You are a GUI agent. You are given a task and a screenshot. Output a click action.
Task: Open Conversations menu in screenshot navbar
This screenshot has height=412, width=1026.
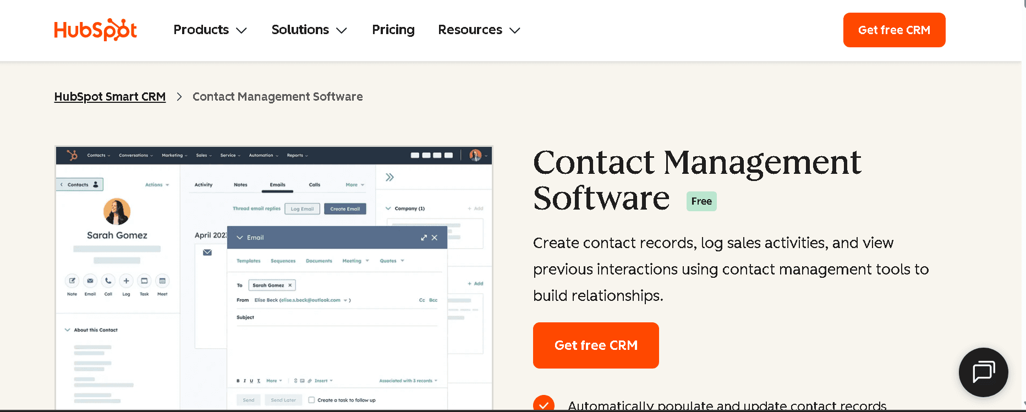point(136,155)
